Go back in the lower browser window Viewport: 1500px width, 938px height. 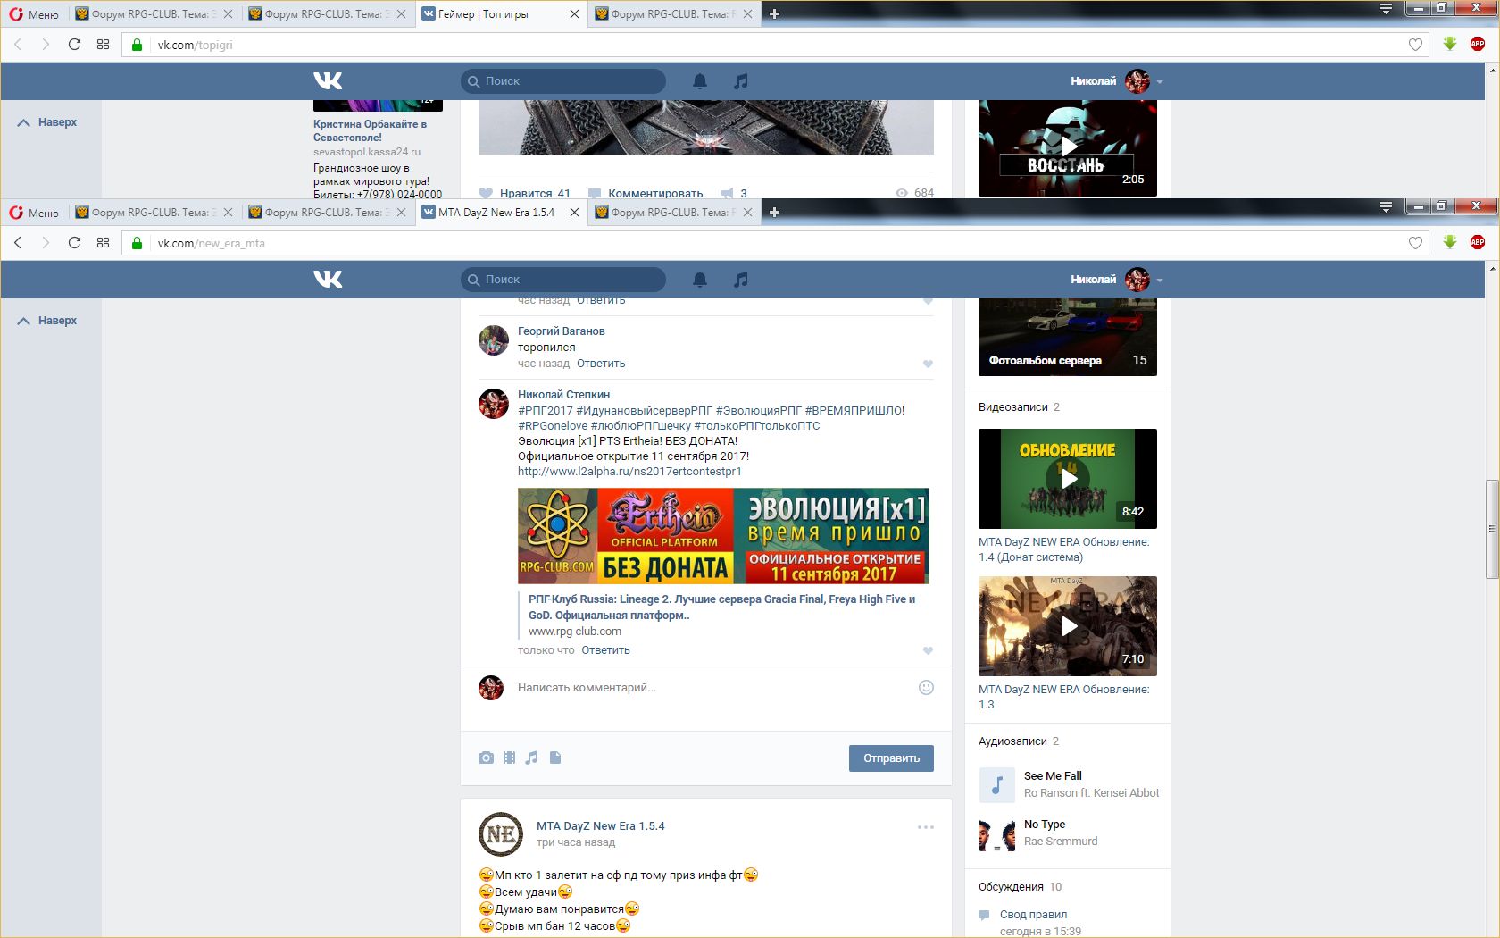(x=18, y=243)
